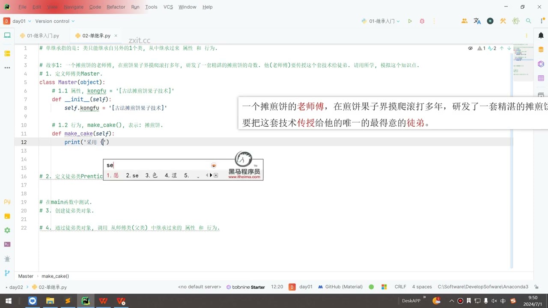Image resolution: width=548 pixels, height=308 pixels.
Task: Open File Explorer from the taskbar
Action: pyautogui.click(x=50, y=301)
